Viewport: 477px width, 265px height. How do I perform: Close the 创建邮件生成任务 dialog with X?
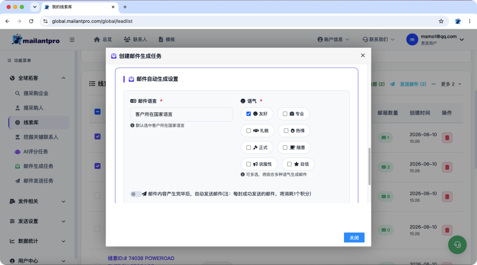[x=363, y=55]
